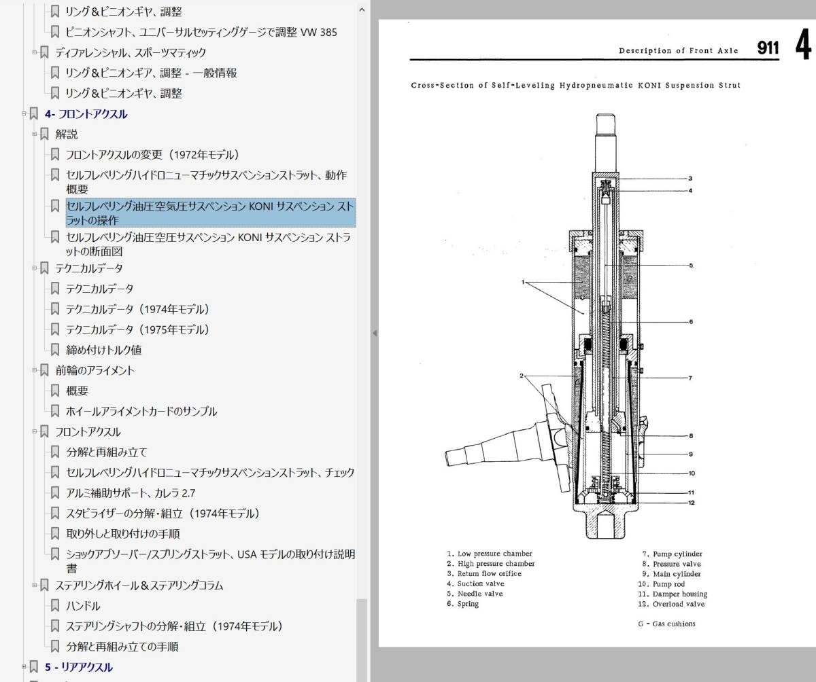Click the 'Description of Front Axle' header
The width and height of the screenshot is (816, 682).
pyautogui.click(x=679, y=50)
